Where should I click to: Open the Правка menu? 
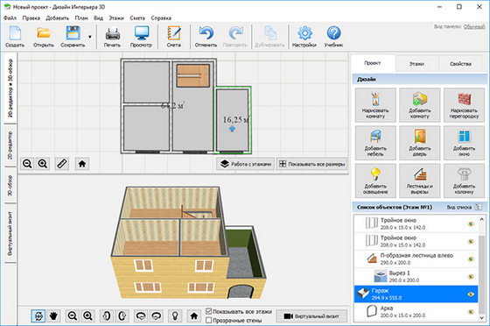[x=31, y=18]
